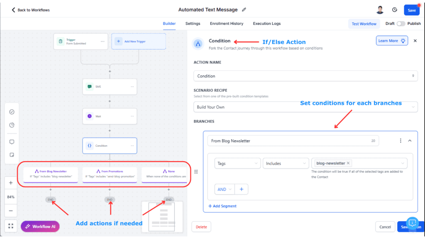Click the zoom in plus icon
Image resolution: width=425 pixels, height=239 pixels.
(11, 183)
